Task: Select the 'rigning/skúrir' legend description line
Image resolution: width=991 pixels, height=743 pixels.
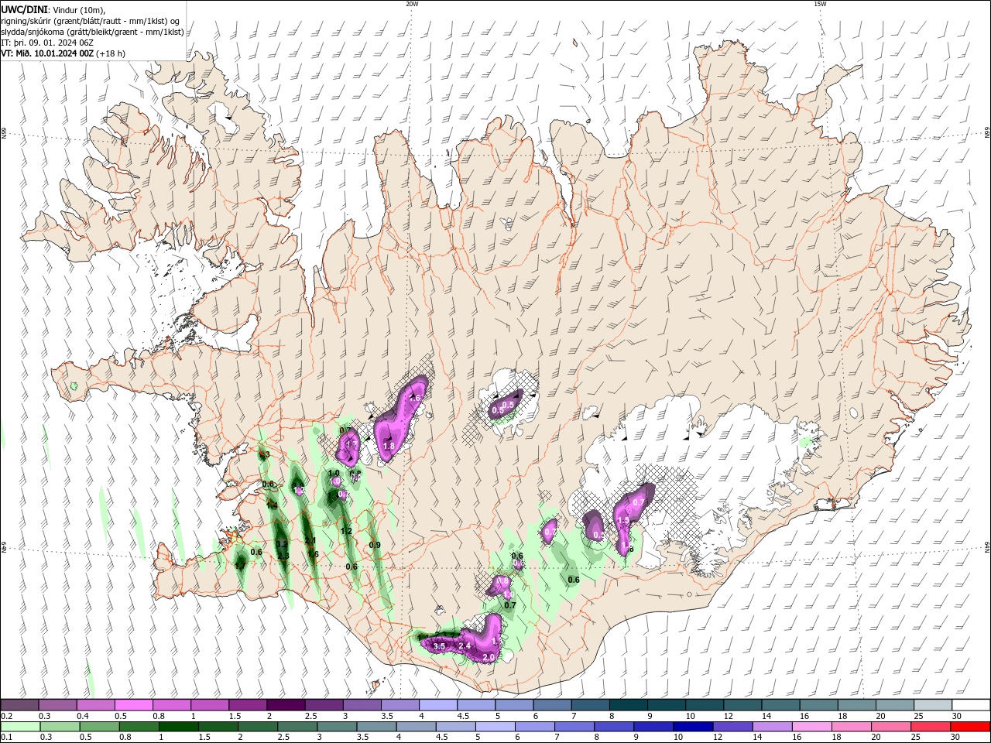Action: (91, 21)
